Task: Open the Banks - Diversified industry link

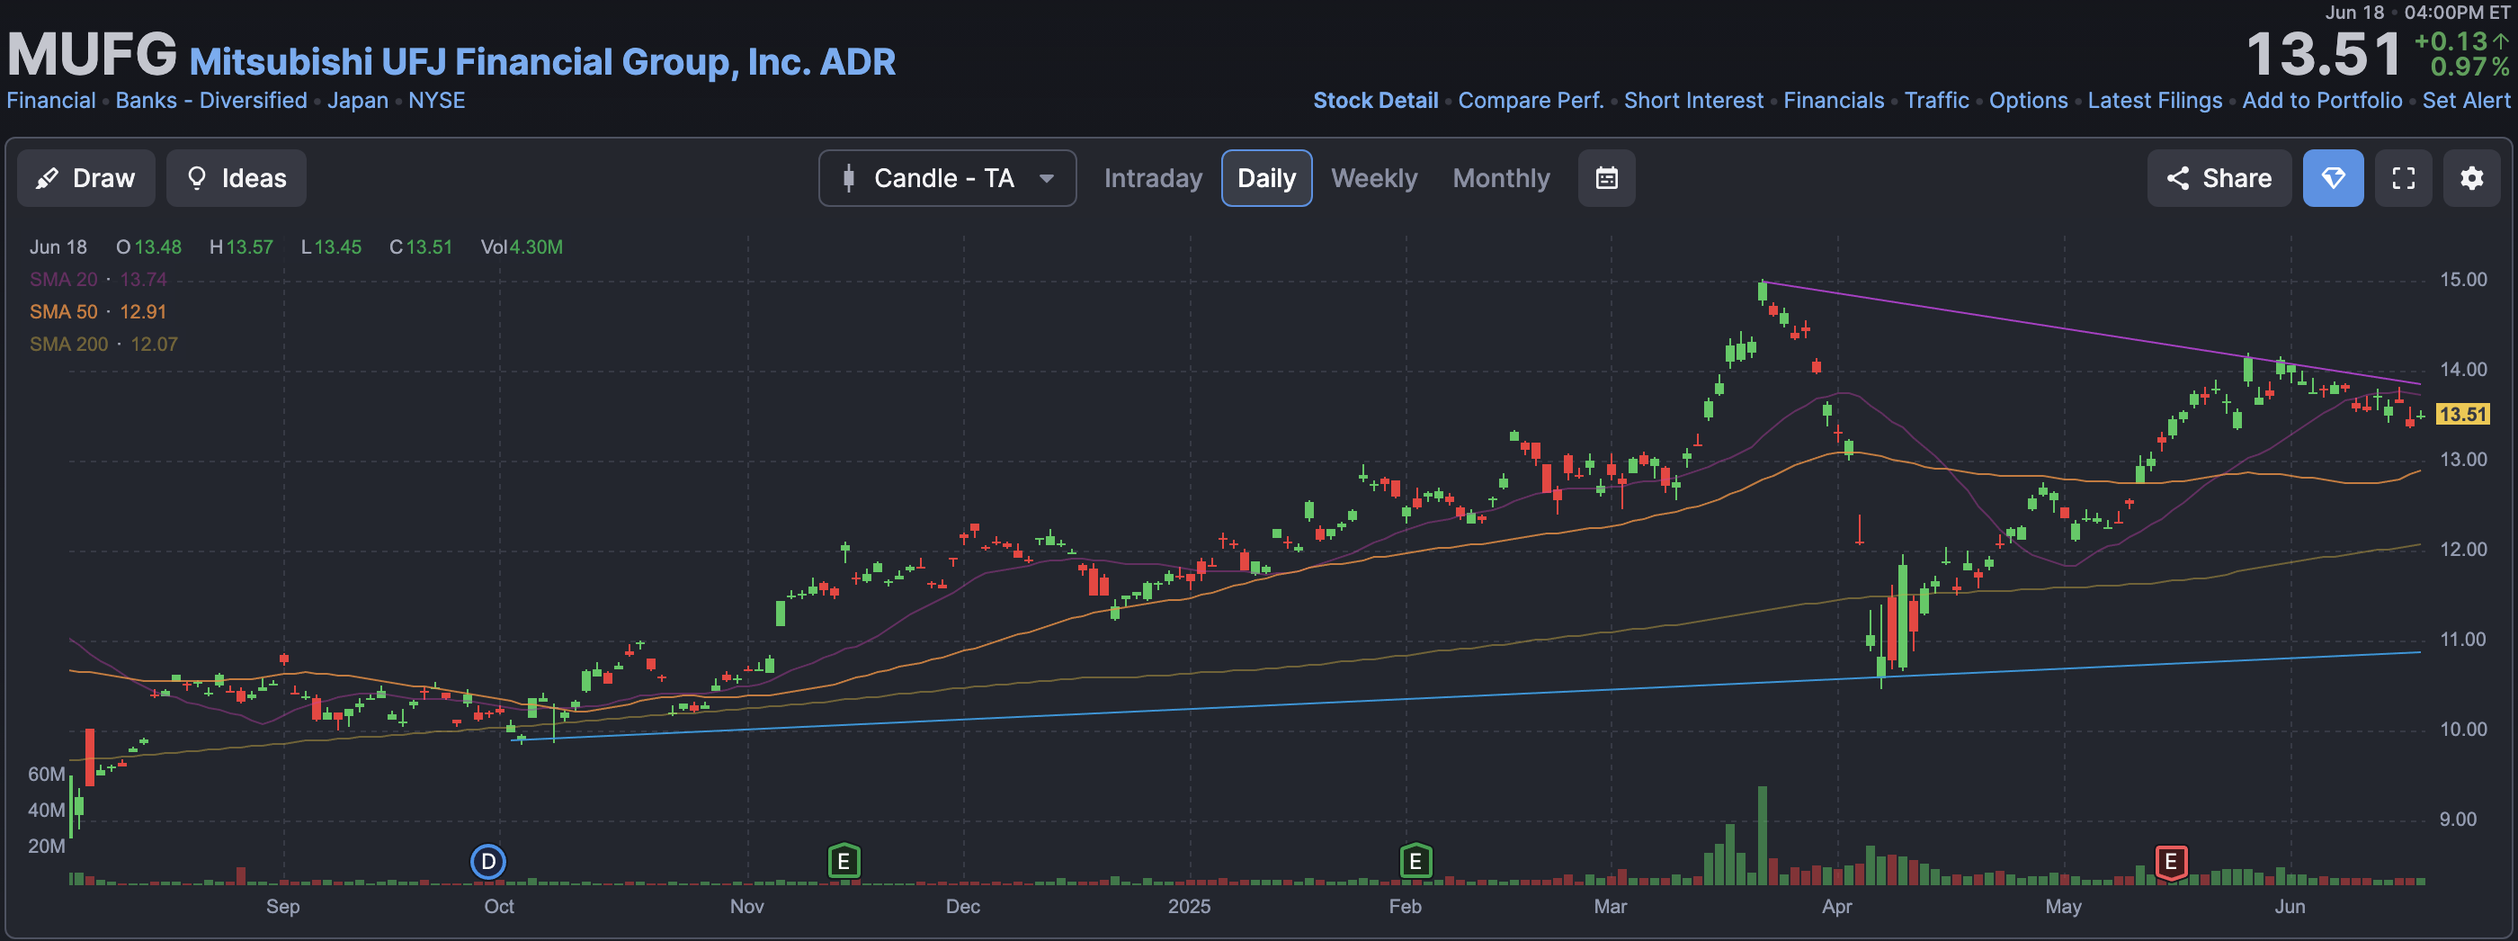Action: 211,101
